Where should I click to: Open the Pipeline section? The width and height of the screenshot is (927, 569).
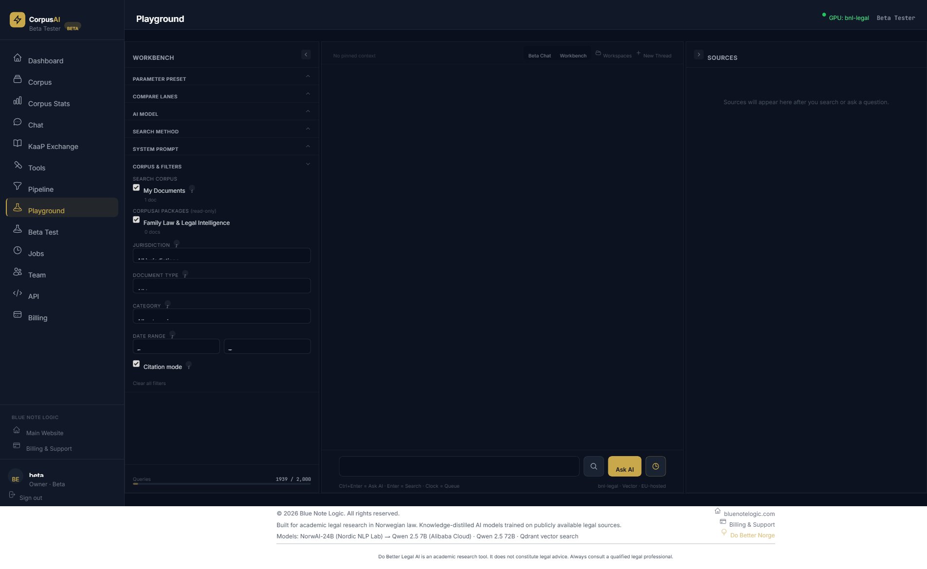coord(40,189)
